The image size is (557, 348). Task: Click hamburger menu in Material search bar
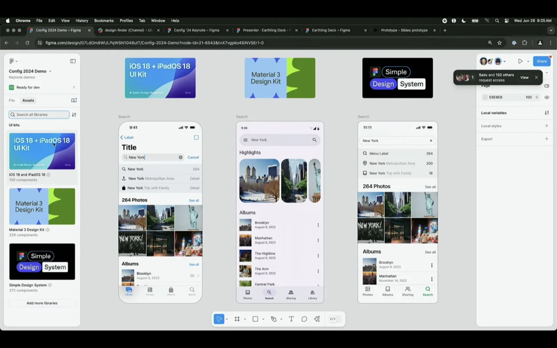click(246, 140)
